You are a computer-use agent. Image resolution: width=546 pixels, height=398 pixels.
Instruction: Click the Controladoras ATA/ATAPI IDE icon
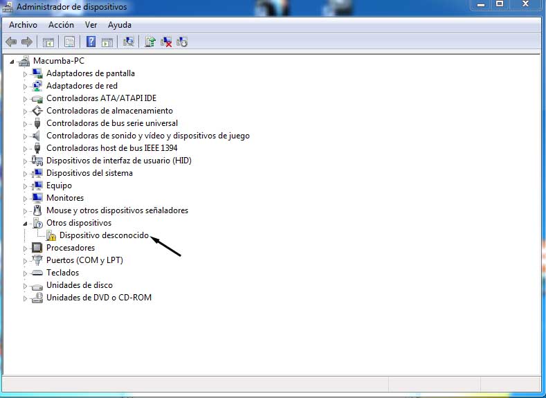[37, 99]
